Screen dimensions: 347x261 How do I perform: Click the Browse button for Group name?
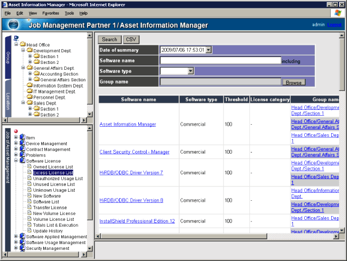[294, 82]
